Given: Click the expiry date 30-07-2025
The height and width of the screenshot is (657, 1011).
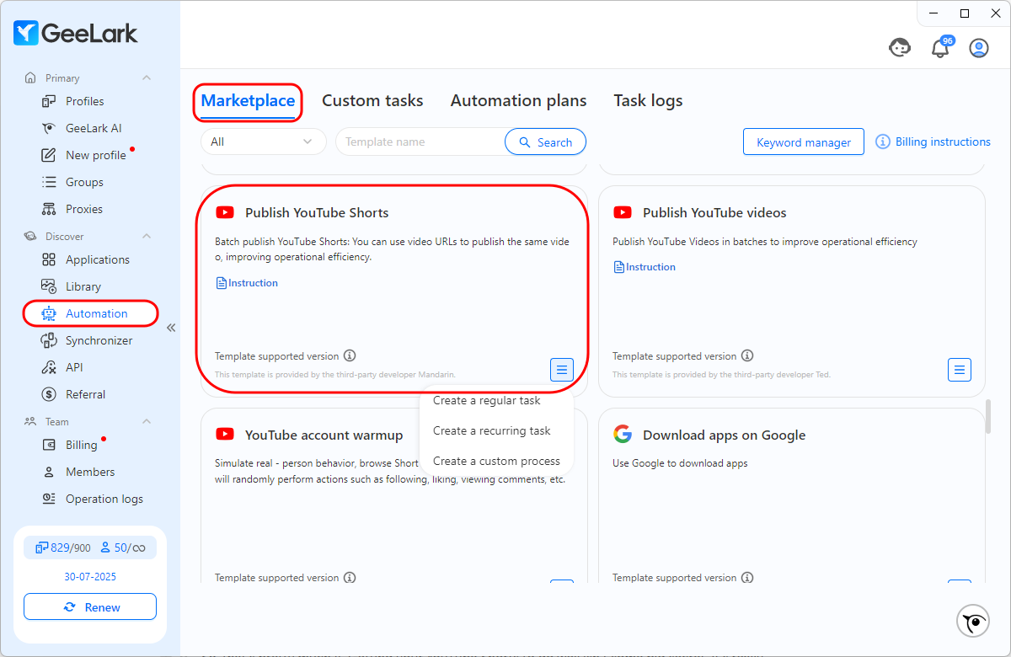Looking at the screenshot, I should 90,577.
